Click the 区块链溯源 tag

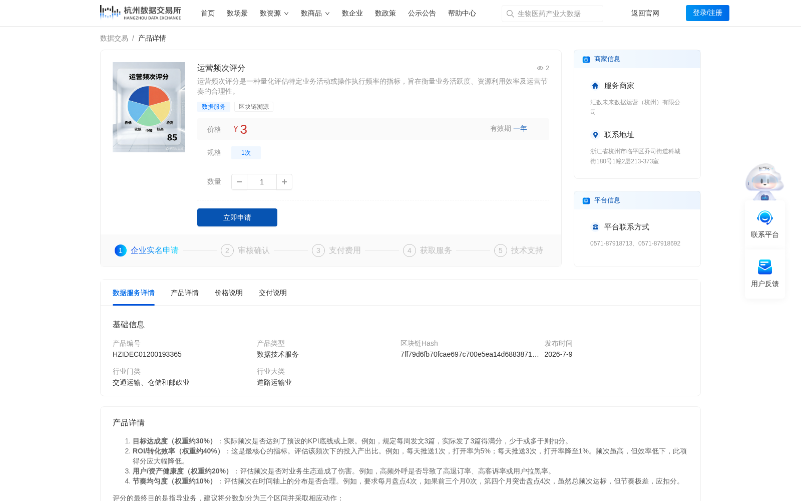(x=254, y=107)
